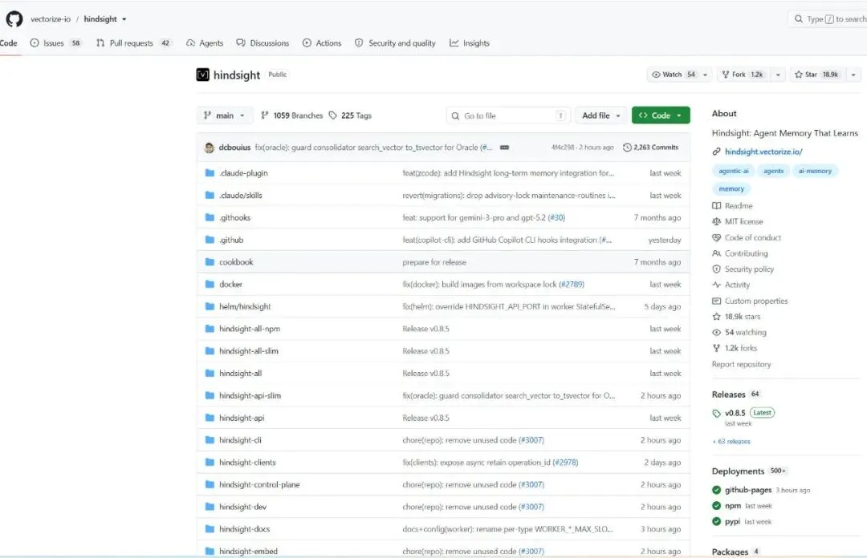
Task: Switch to Security and quality tab
Action: (x=395, y=43)
